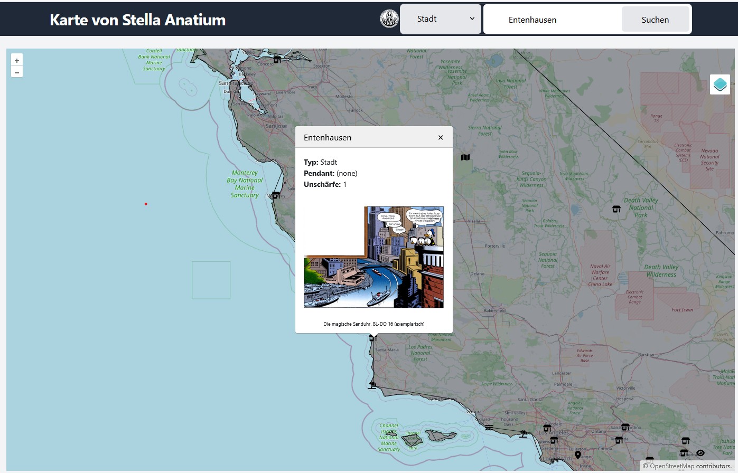The image size is (738, 473).
Task: Select the shop marker near Death Valley
Action: tap(616, 209)
